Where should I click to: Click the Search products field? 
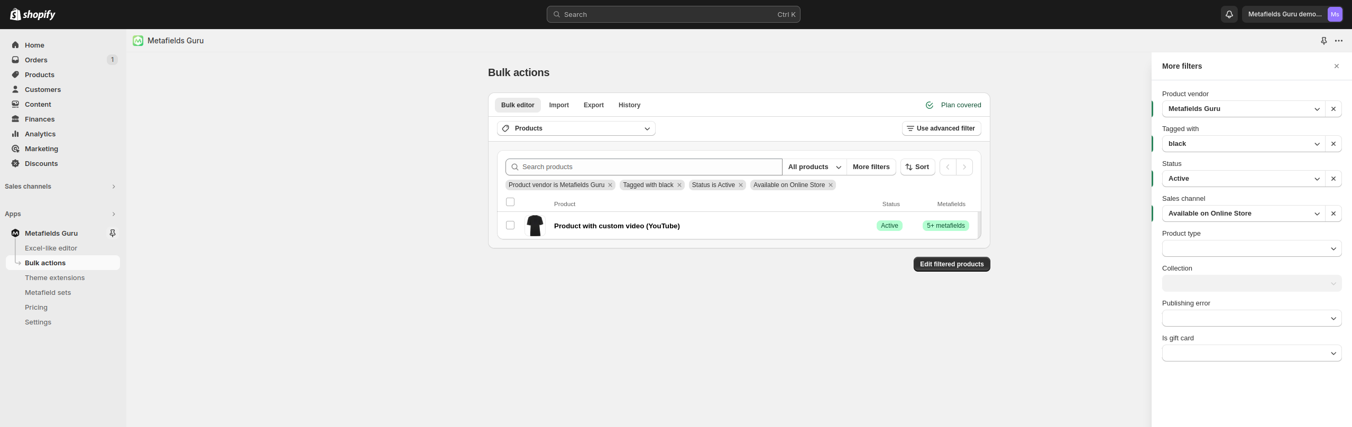[x=643, y=167]
